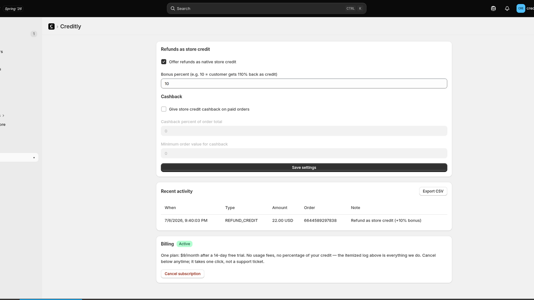
Task: Enable store credit cashback on paid orders
Action: 164,109
